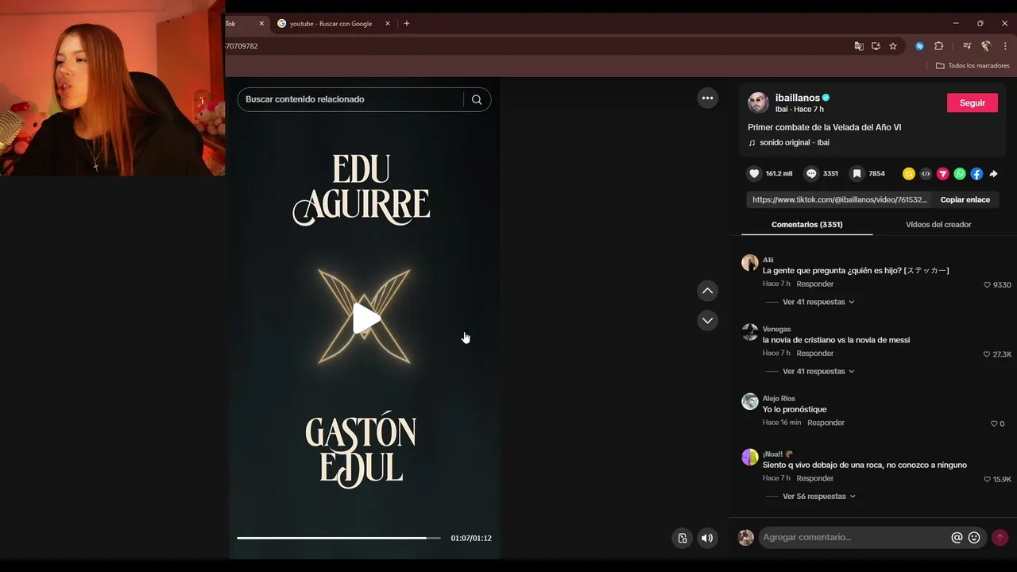Image resolution: width=1017 pixels, height=572 pixels.
Task: Click the 'Agregar comentario...' input field
Action: coord(854,538)
